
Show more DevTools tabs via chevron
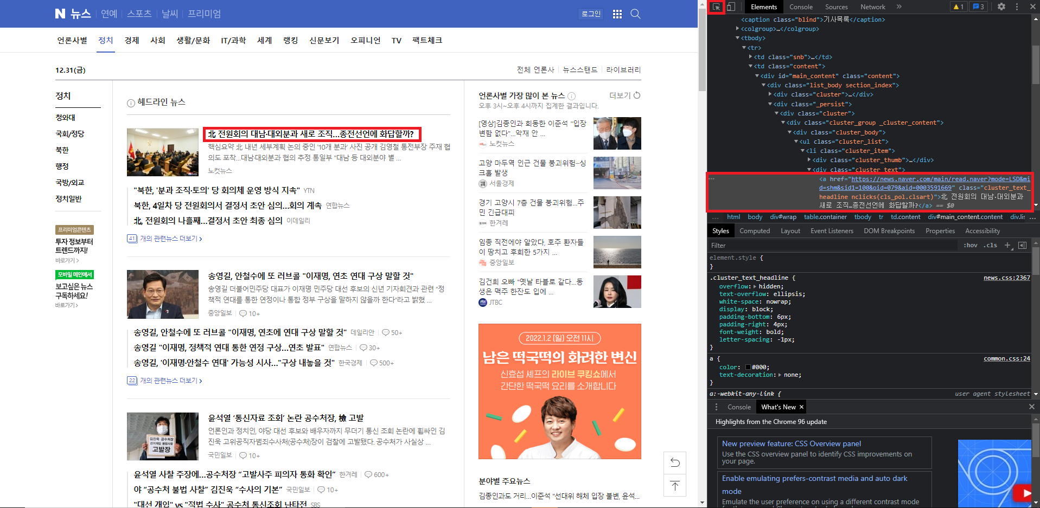pyautogui.click(x=899, y=7)
